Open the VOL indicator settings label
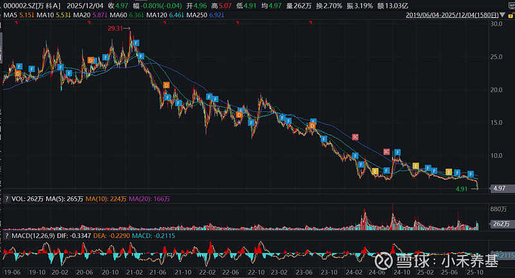Screen dimensions: 515x278 point(27,198)
